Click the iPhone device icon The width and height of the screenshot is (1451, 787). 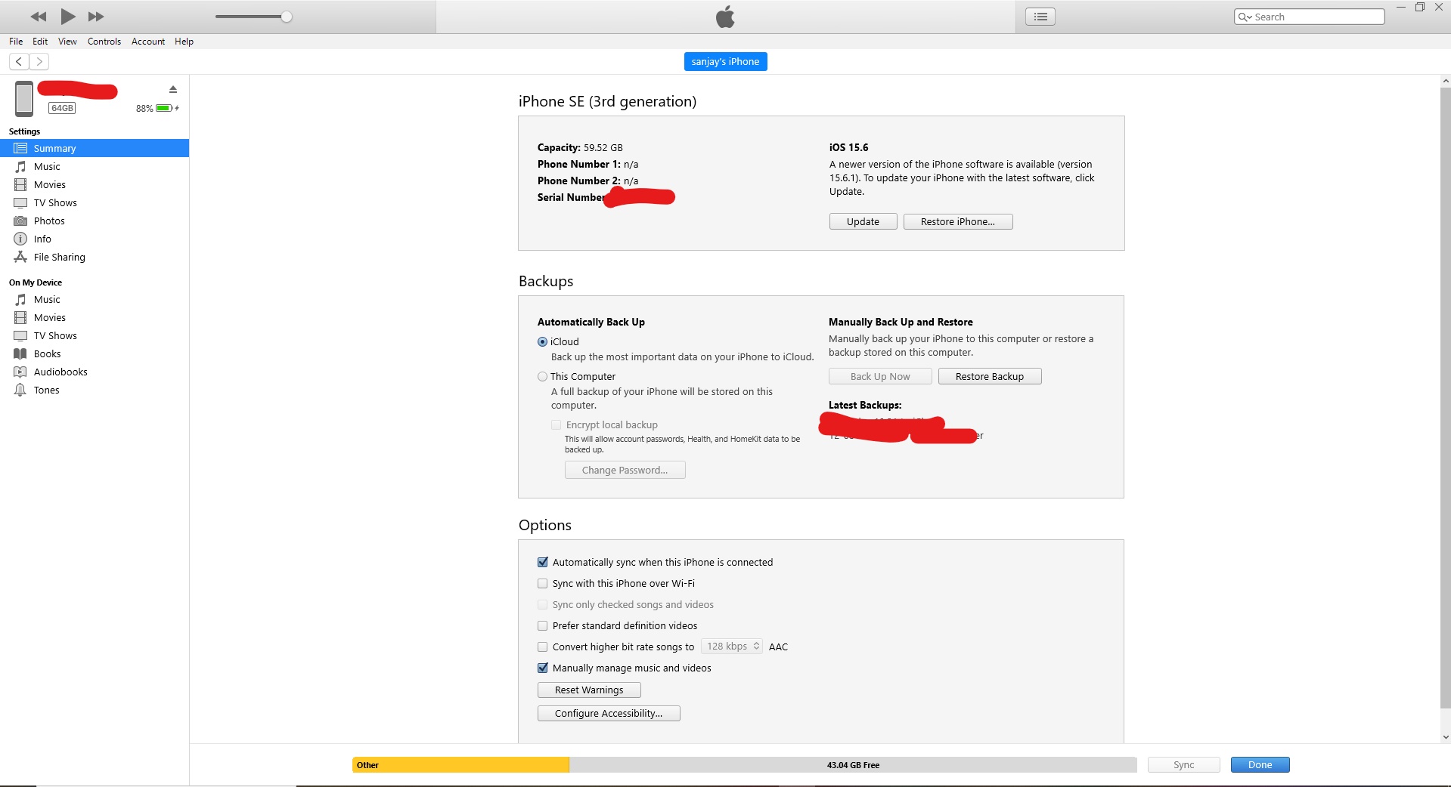[x=24, y=99]
